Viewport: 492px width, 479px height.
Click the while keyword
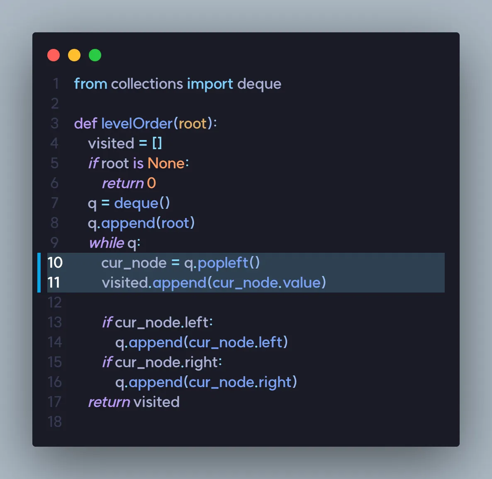point(107,243)
